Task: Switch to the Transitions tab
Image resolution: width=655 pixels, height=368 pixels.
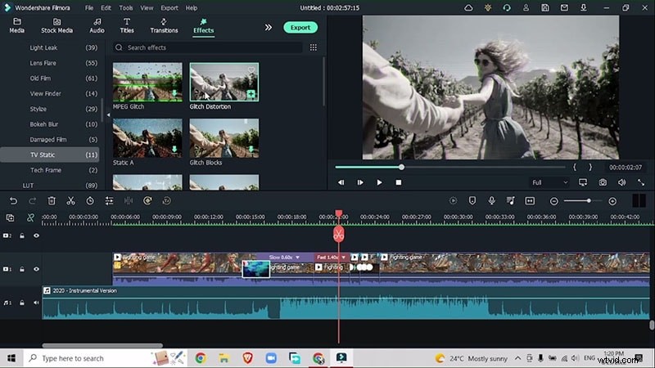Action: click(164, 25)
